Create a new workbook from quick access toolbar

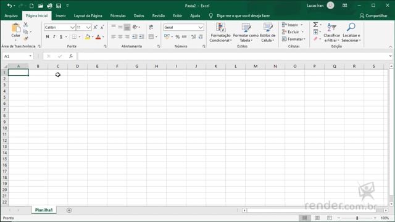pos(31,6)
